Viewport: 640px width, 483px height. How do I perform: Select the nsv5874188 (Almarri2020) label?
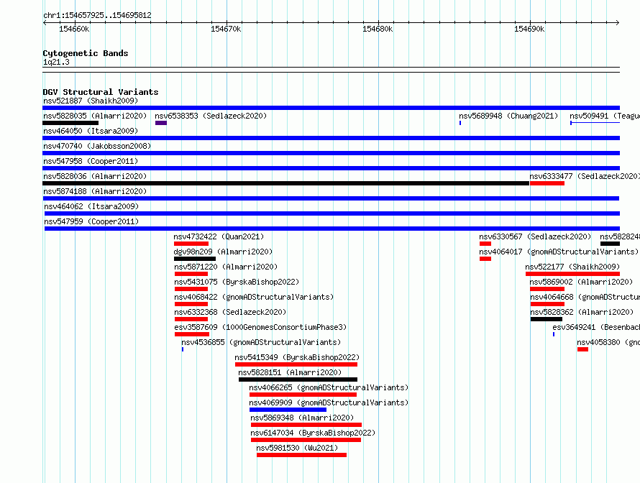[x=95, y=191]
